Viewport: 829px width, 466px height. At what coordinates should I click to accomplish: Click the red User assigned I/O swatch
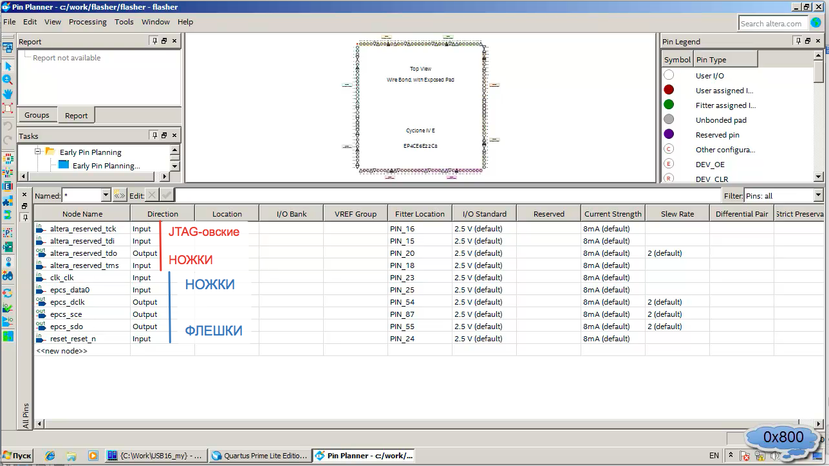669,90
